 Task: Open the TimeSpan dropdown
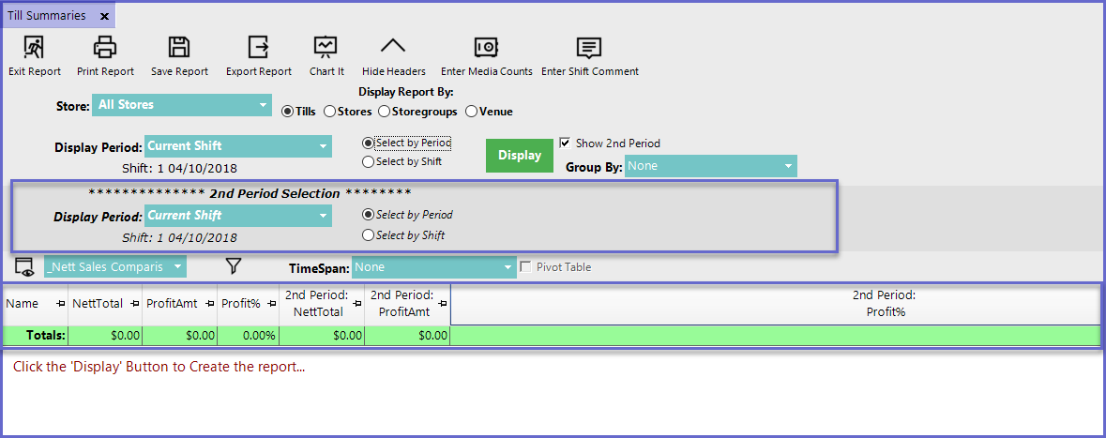pyautogui.click(x=433, y=267)
